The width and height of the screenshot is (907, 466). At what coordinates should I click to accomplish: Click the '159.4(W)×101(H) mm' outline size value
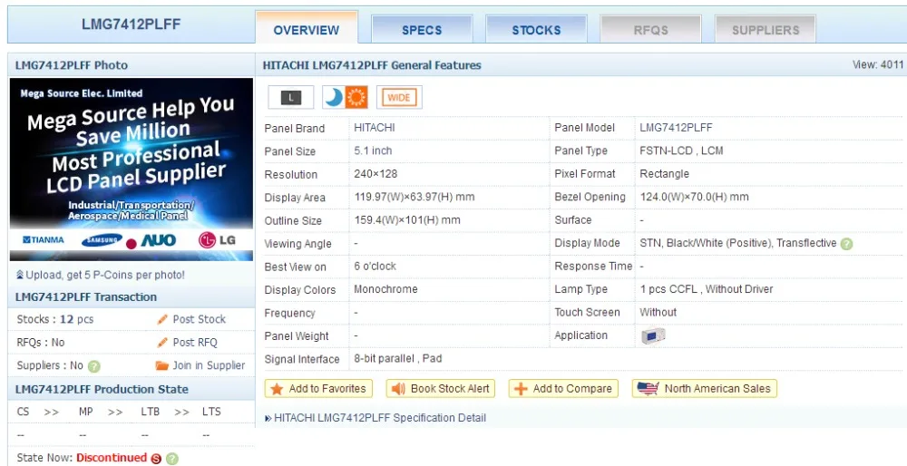pos(407,220)
